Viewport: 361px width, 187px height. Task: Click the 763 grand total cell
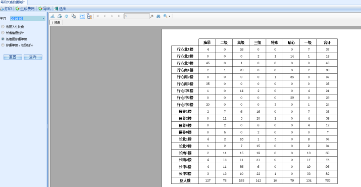[x=327, y=180]
